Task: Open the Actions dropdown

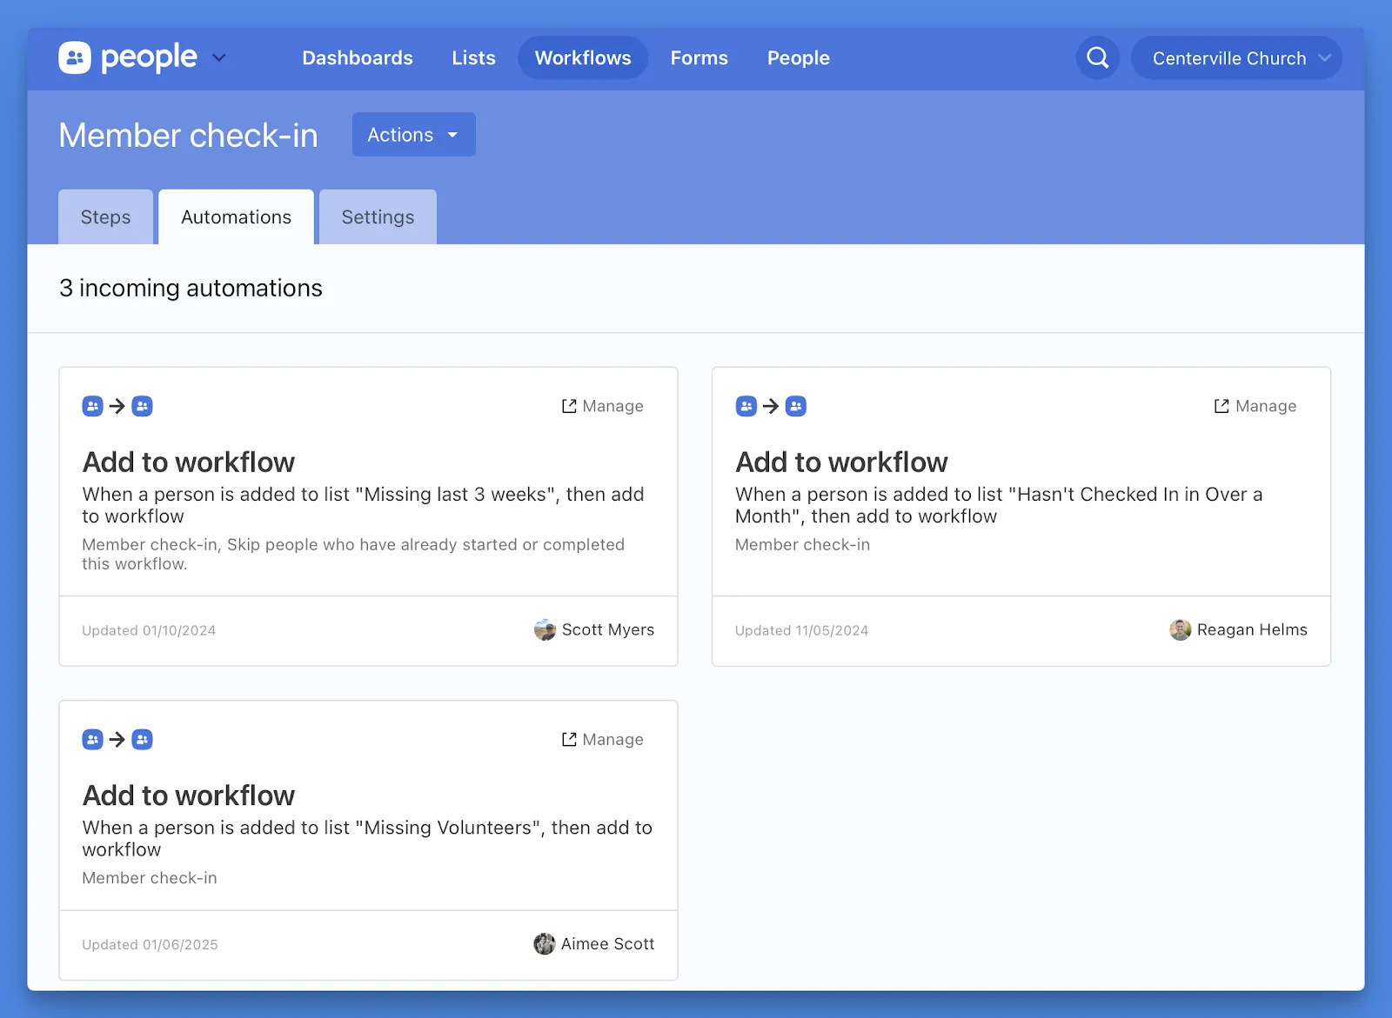Action: (413, 135)
